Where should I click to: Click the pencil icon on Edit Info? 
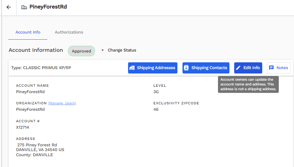click(238, 68)
